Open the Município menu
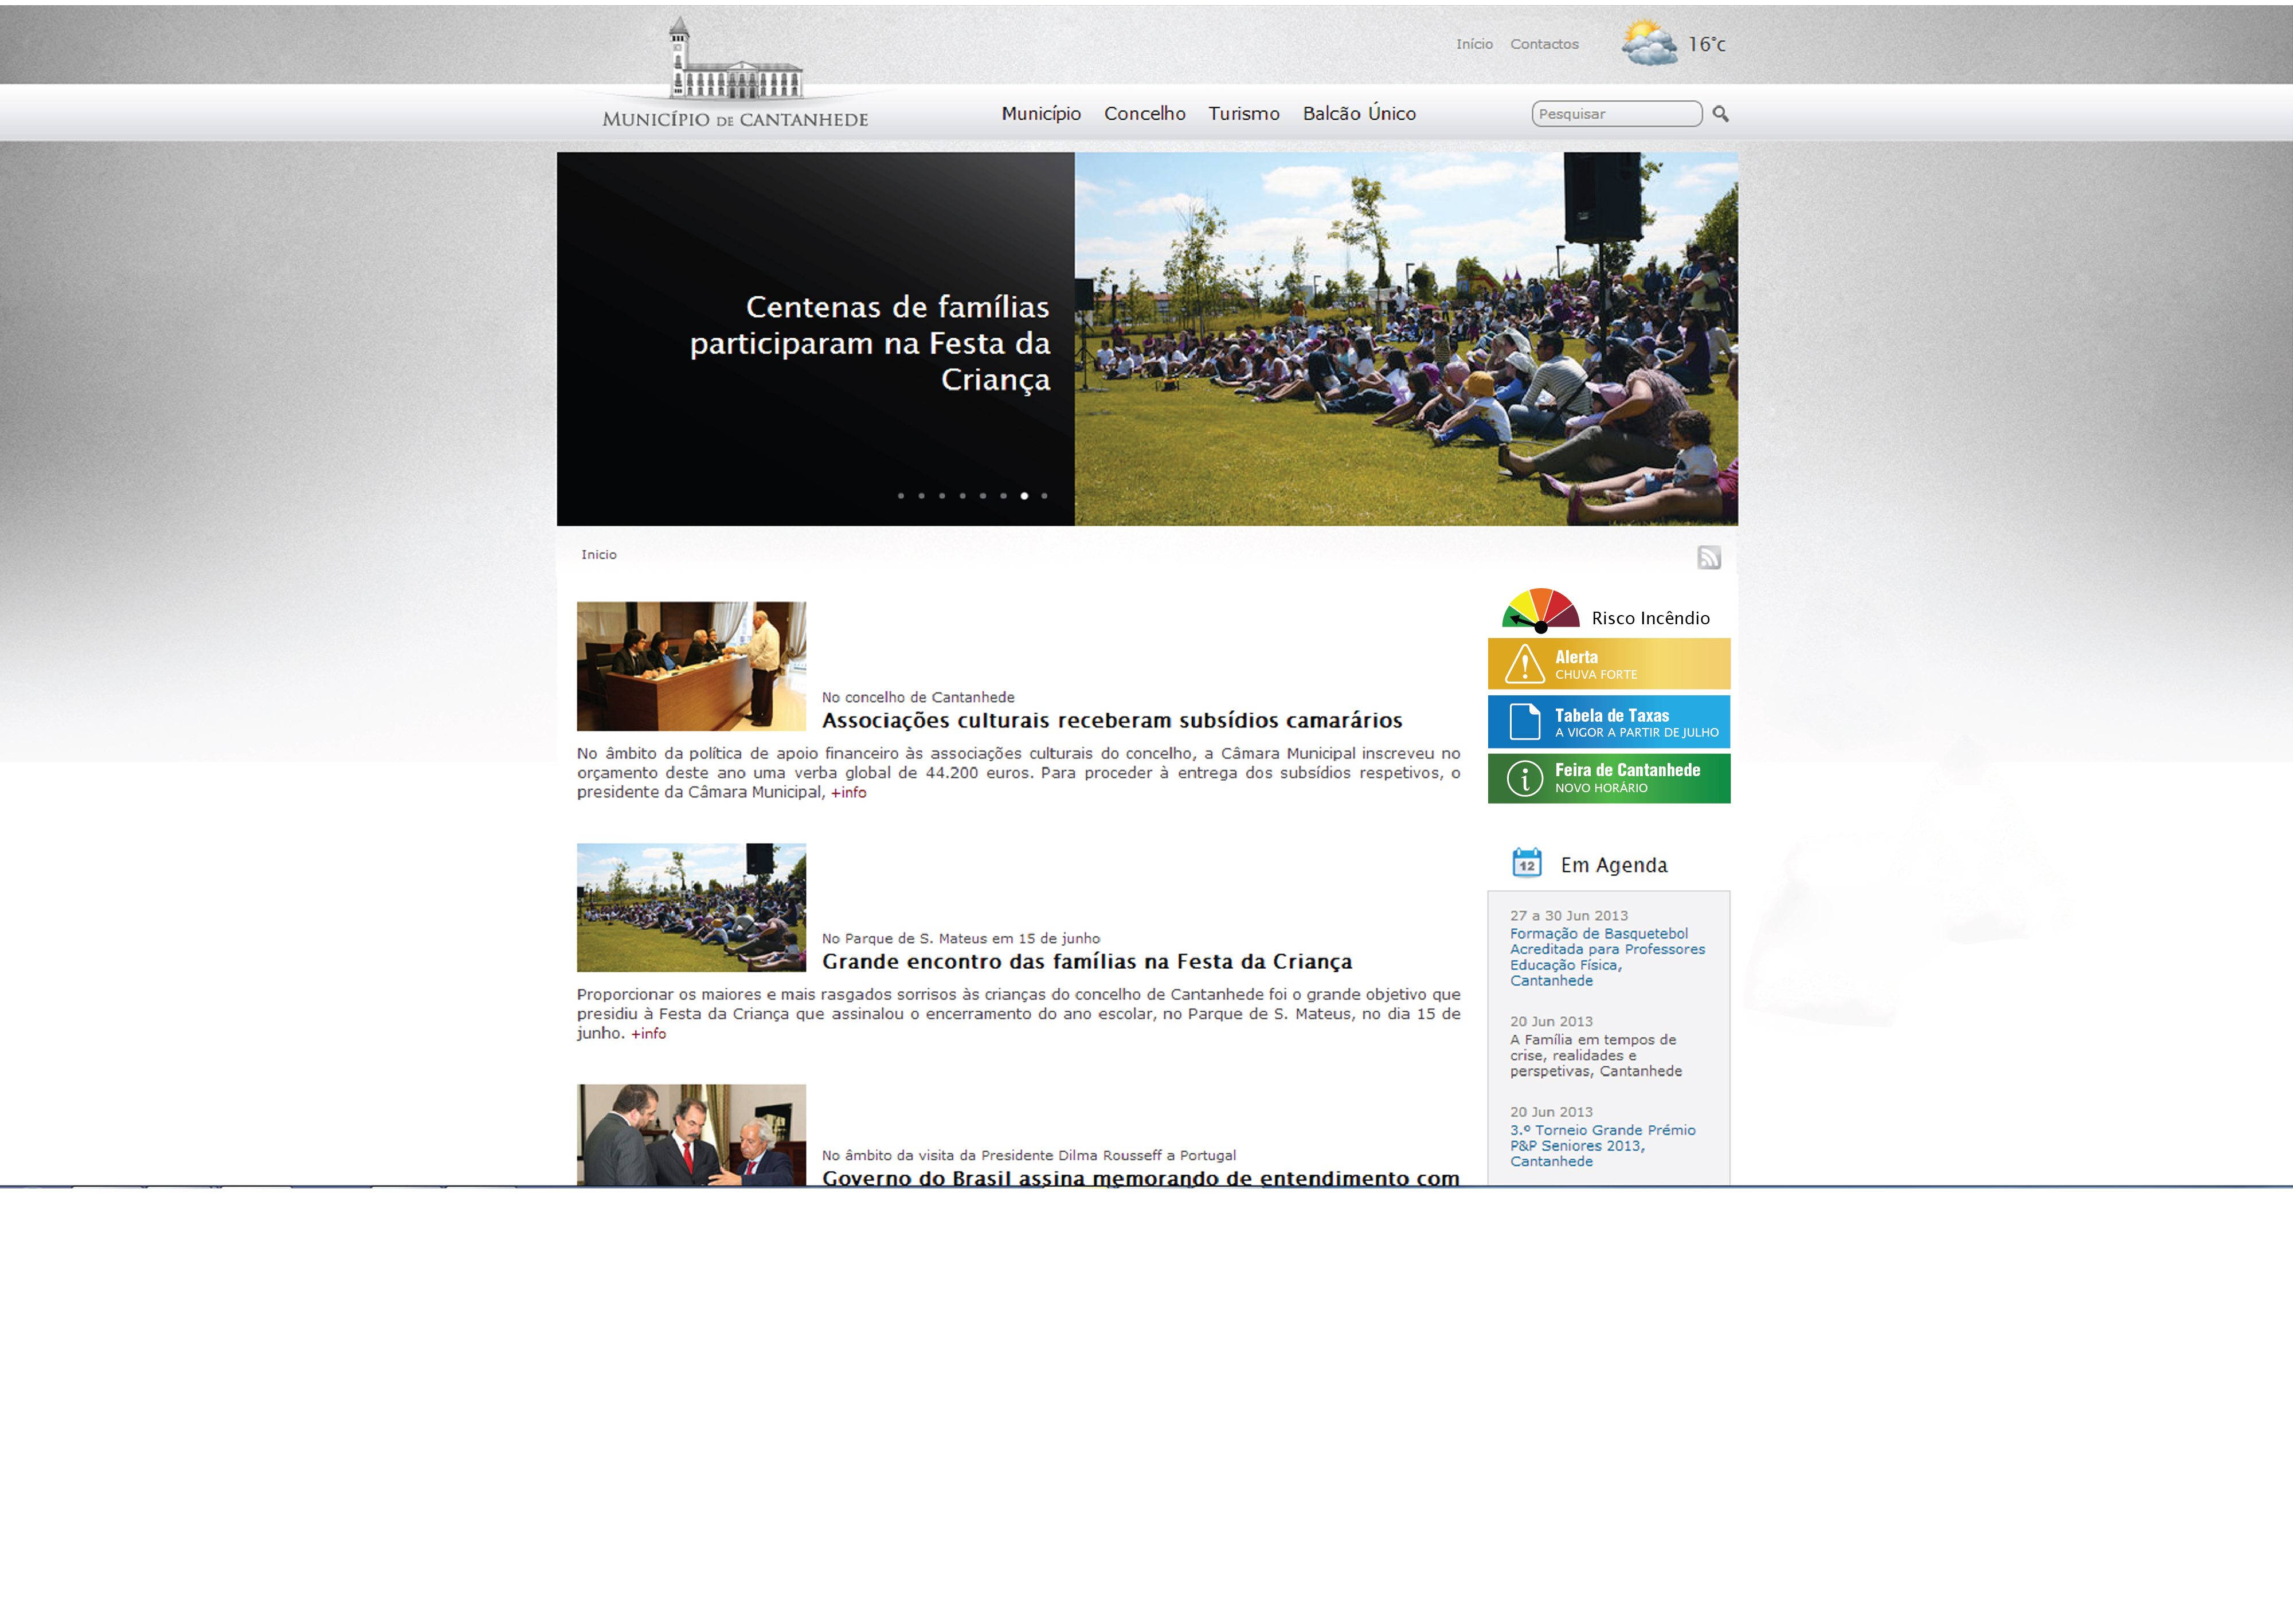Viewport: 2293px width, 1624px height. 1041,114
